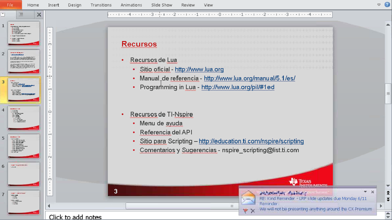
Task: Select slide 2 thumbnail
Action: pos(24,62)
